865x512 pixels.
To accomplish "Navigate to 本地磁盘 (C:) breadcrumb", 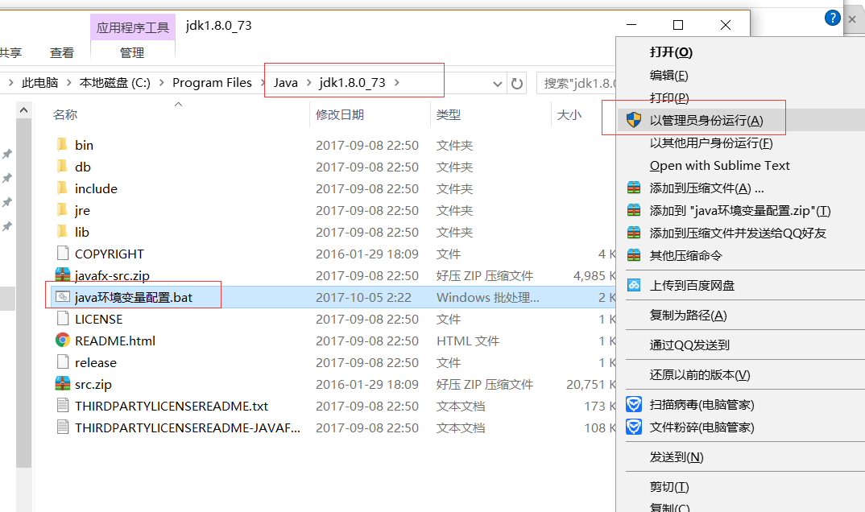I will [x=114, y=83].
